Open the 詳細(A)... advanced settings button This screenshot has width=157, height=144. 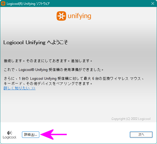point(30,135)
